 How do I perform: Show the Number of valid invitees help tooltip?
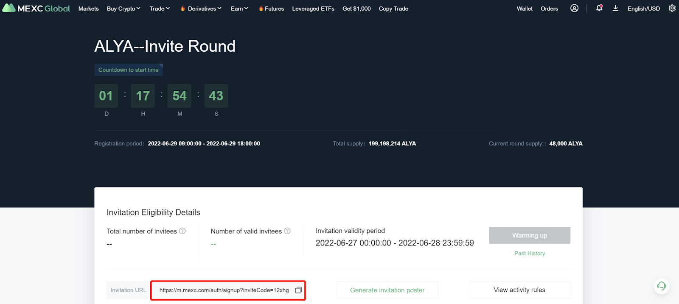287,231
